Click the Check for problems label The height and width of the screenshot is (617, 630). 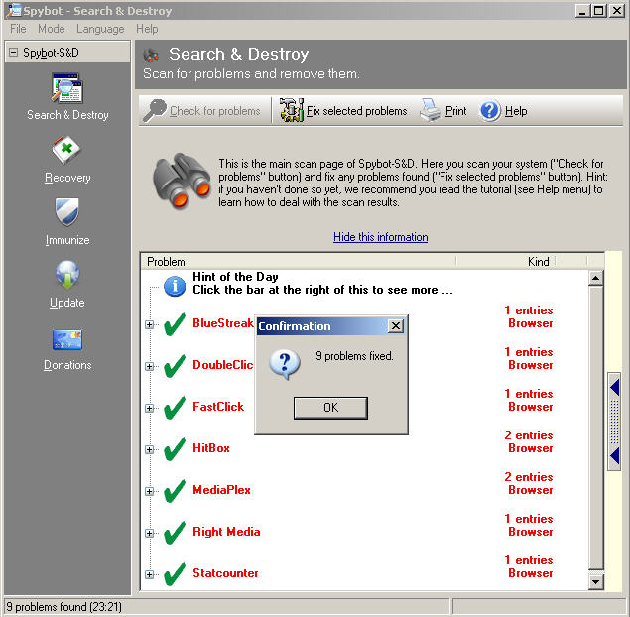[215, 111]
